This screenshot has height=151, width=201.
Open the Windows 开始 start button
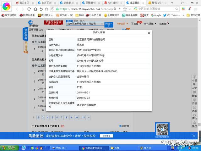pos(9,148)
